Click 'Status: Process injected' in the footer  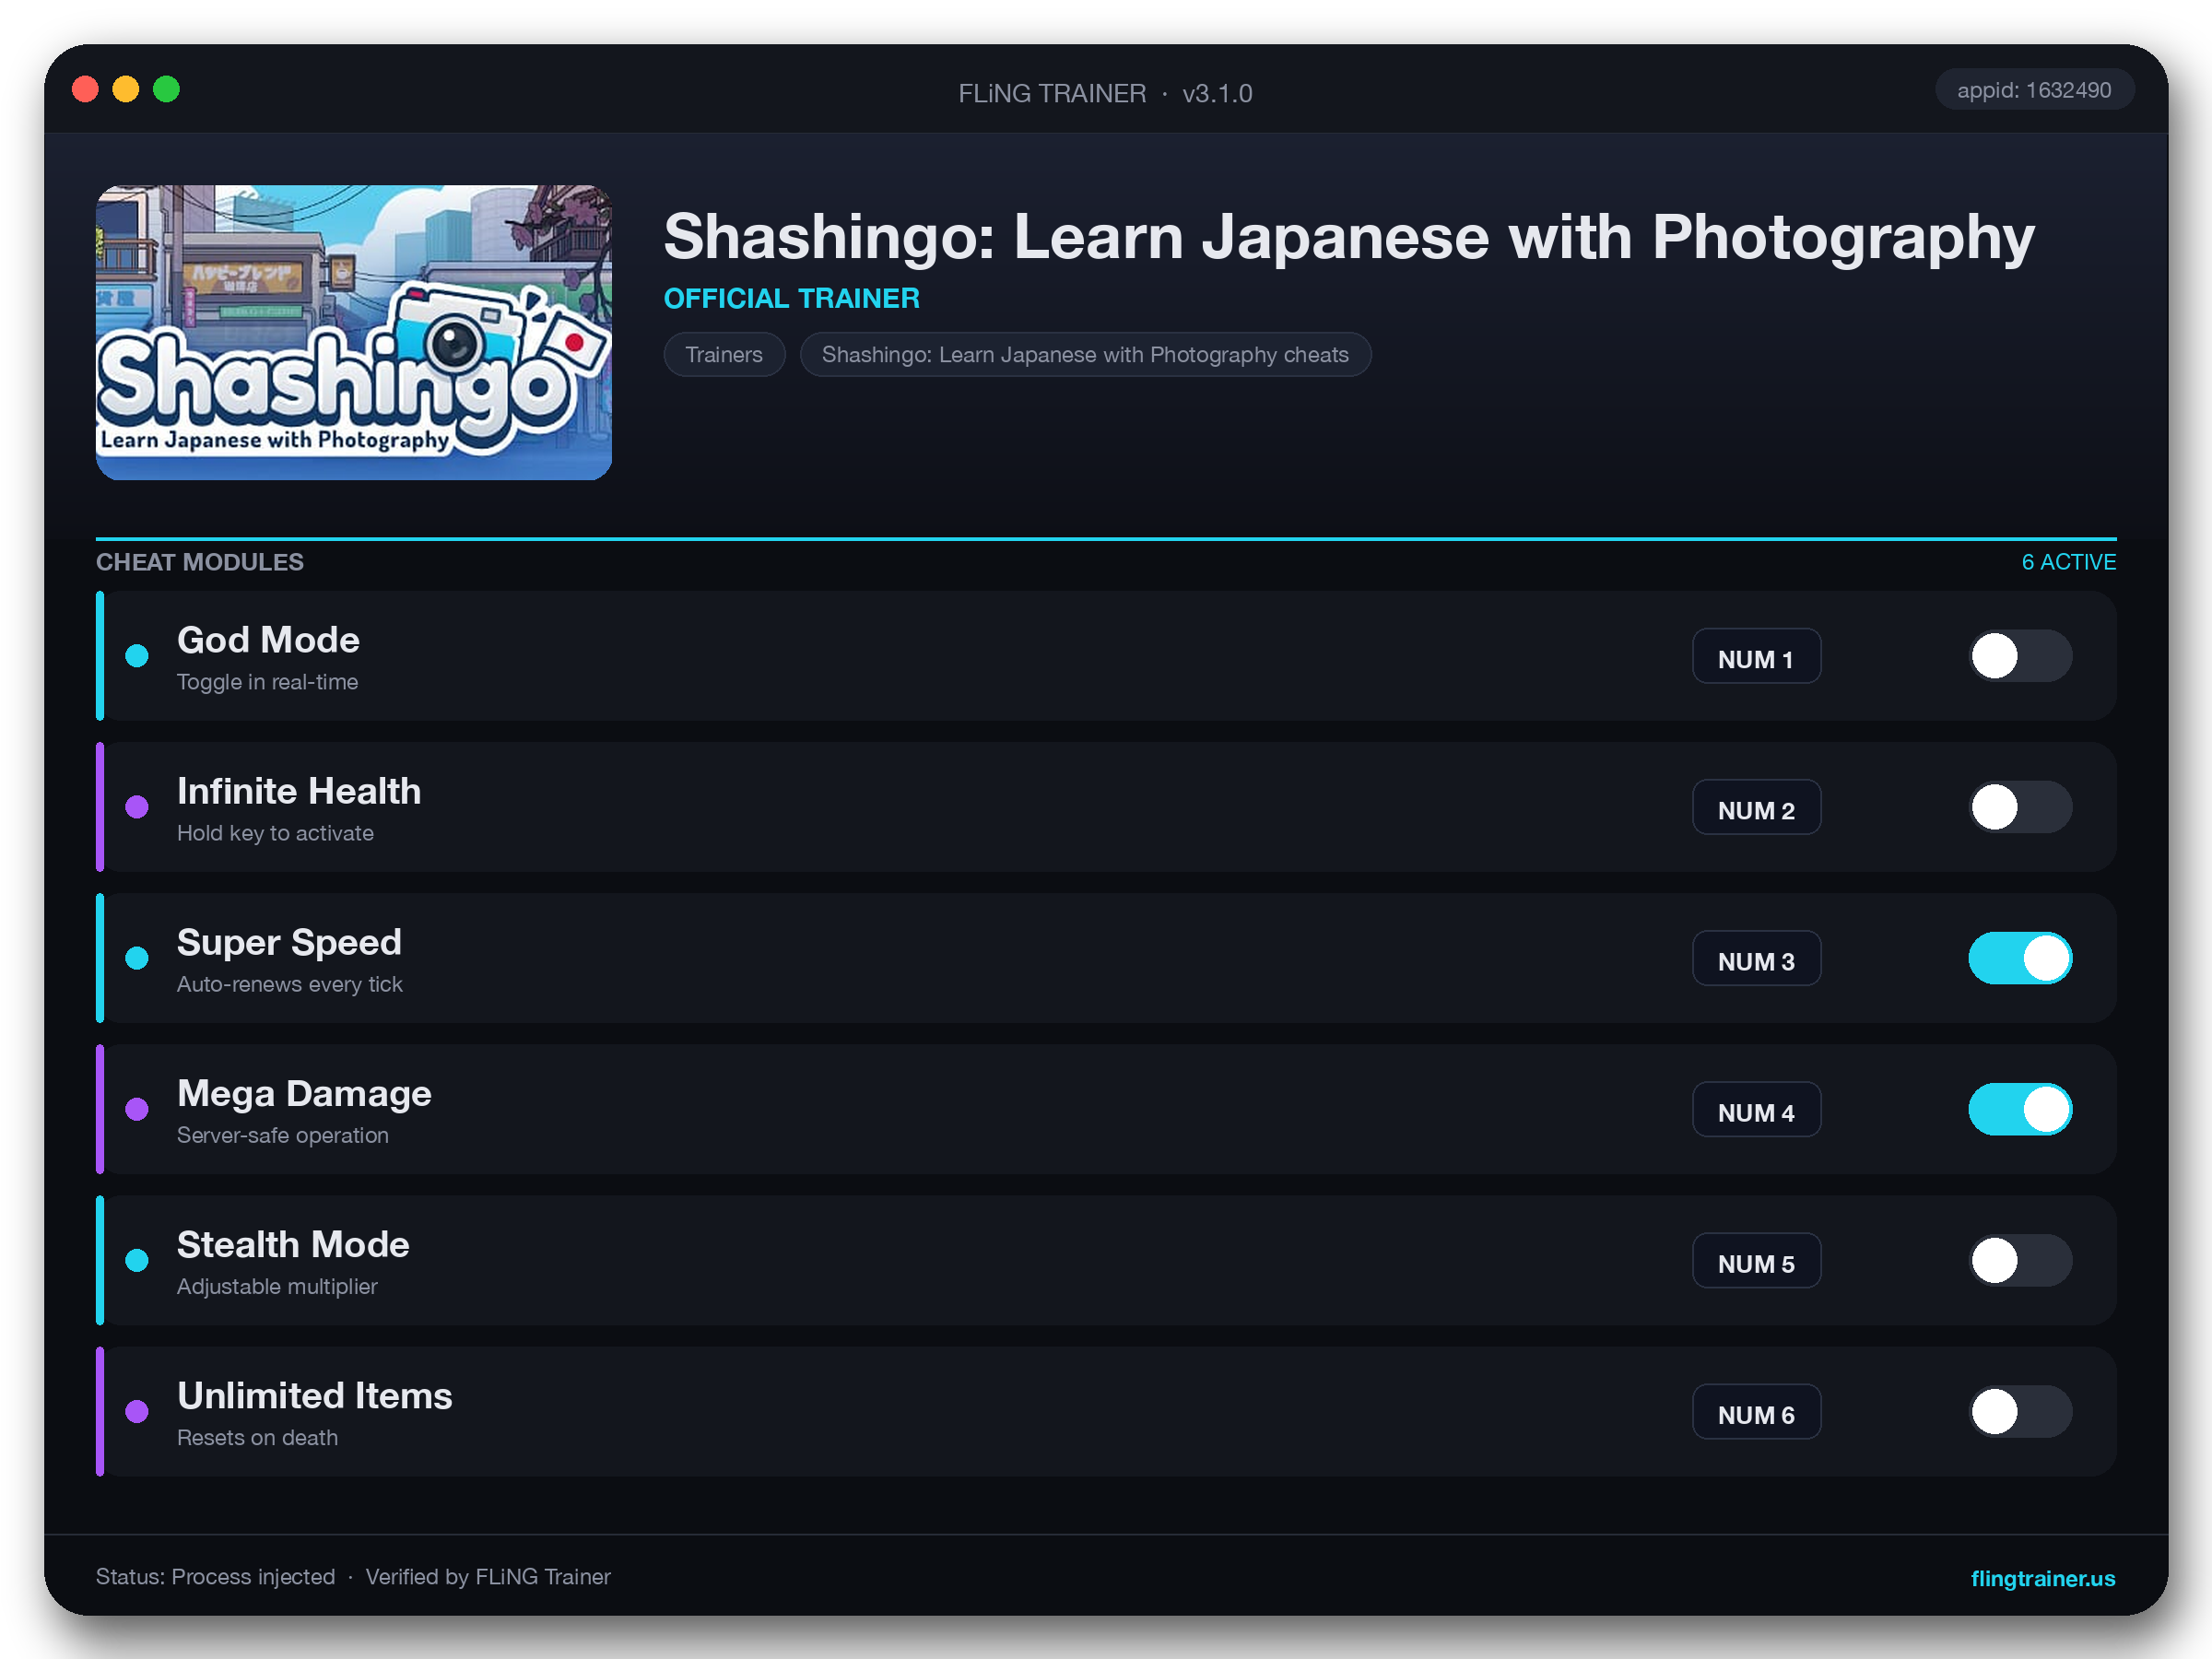[216, 1577]
